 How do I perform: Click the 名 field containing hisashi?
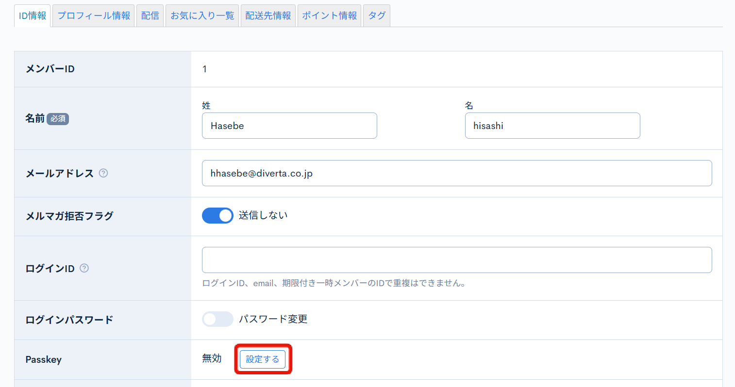pos(552,125)
